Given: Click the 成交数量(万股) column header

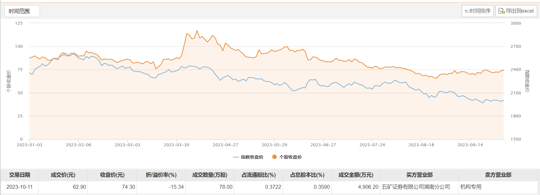Looking at the screenshot, I should pyautogui.click(x=210, y=175).
